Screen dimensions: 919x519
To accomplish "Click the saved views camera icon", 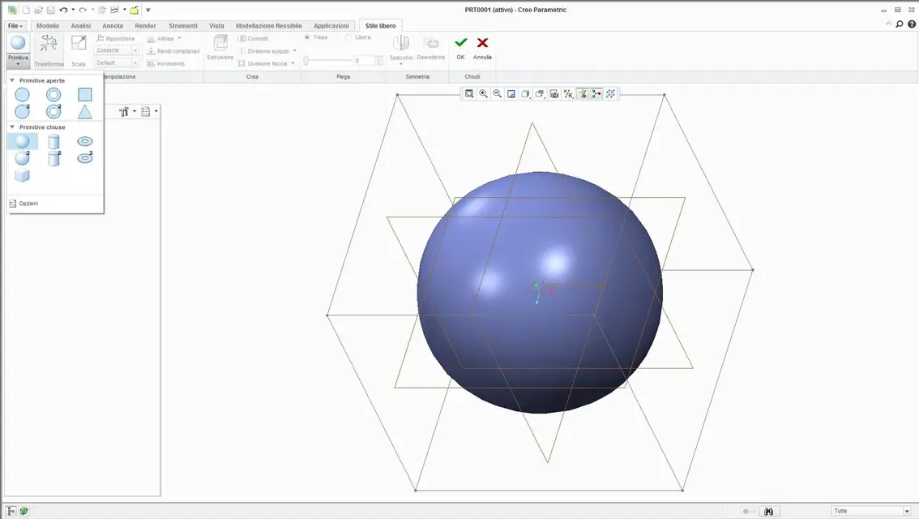I will click(554, 94).
